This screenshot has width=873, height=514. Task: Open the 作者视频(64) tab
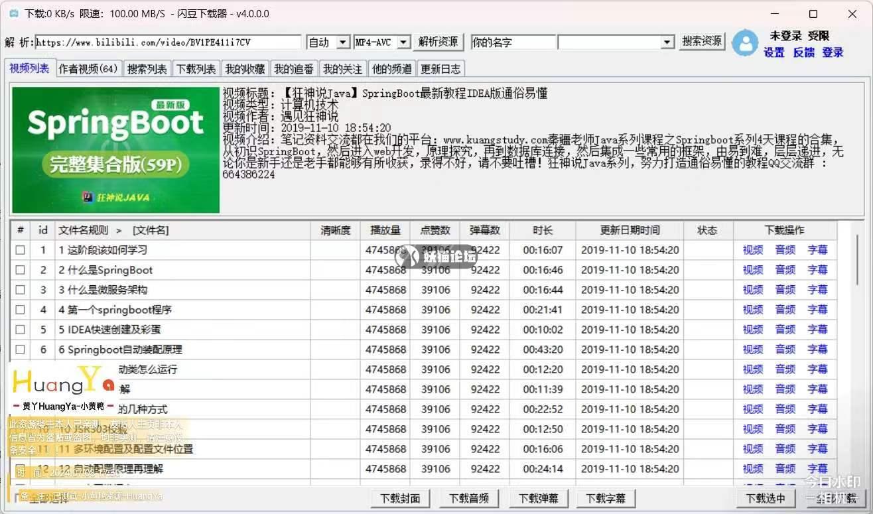coord(88,68)
